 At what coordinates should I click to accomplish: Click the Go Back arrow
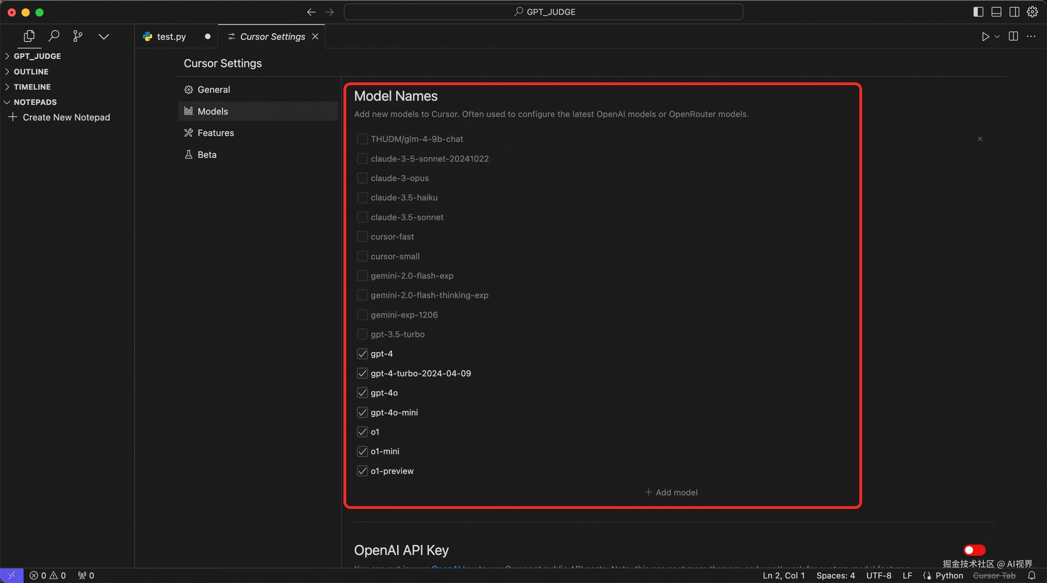click(x=311, y=12)
